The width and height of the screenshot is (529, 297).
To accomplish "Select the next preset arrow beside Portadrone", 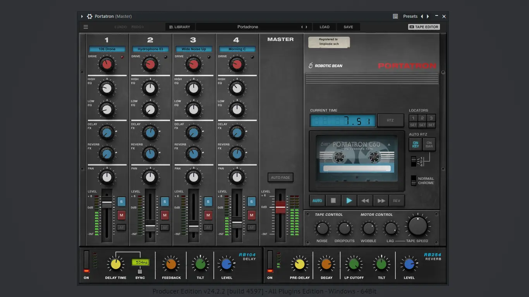I will click(x=306, y=27).
